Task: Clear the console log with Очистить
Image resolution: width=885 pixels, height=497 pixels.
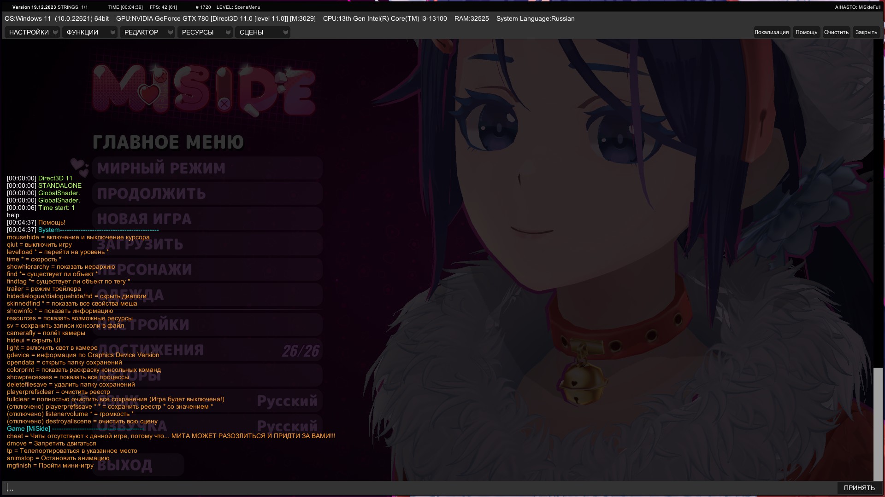Action: pos(836,32)
